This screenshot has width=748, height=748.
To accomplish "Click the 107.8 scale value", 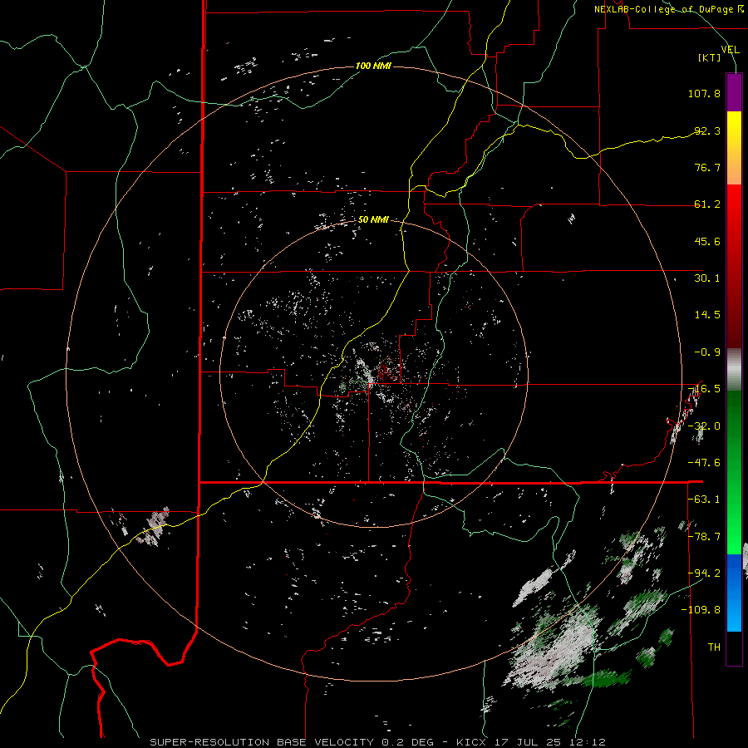I will click(704, 93).
